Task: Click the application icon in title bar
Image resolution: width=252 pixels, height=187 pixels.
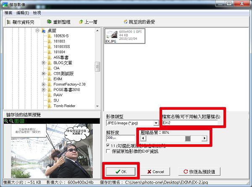Action: (5, 4)
